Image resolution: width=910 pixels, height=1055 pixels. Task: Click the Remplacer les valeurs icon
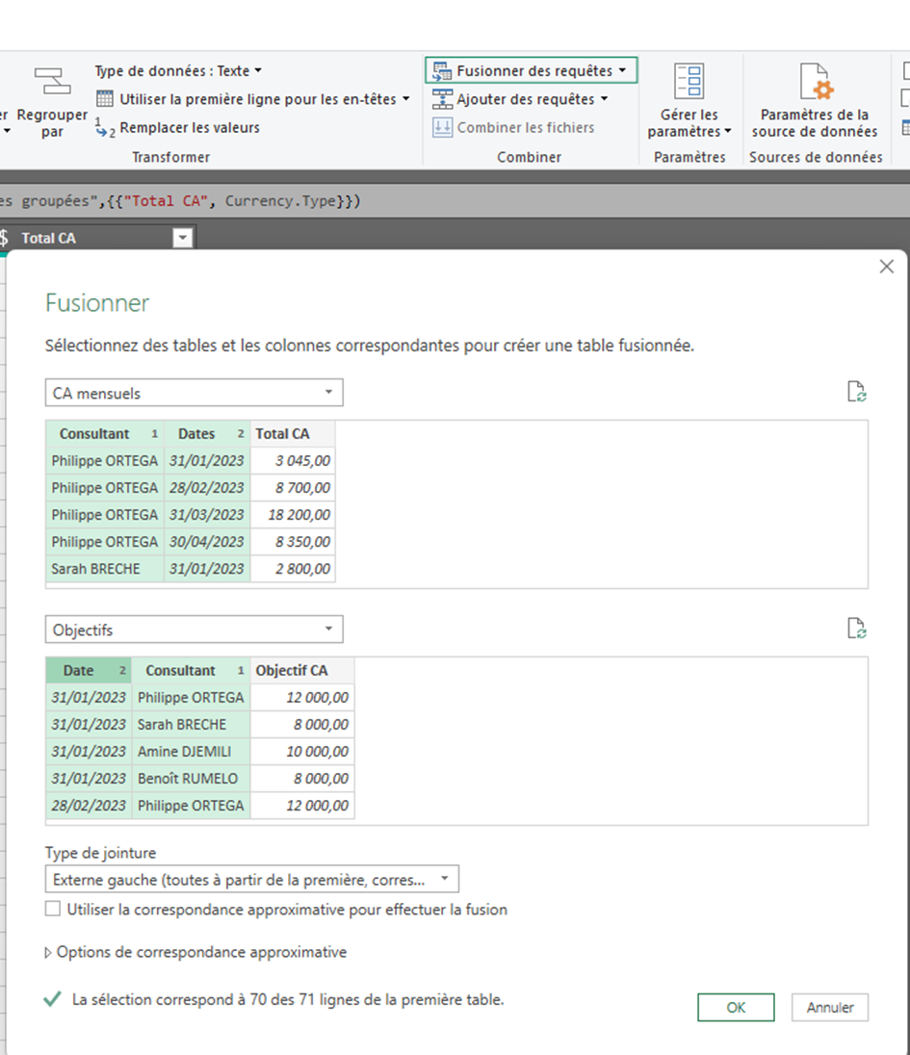(105, 127)
